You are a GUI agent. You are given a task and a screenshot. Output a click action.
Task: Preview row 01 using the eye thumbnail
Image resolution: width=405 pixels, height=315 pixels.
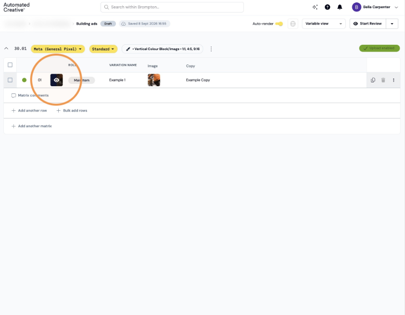tap(56, 80)
